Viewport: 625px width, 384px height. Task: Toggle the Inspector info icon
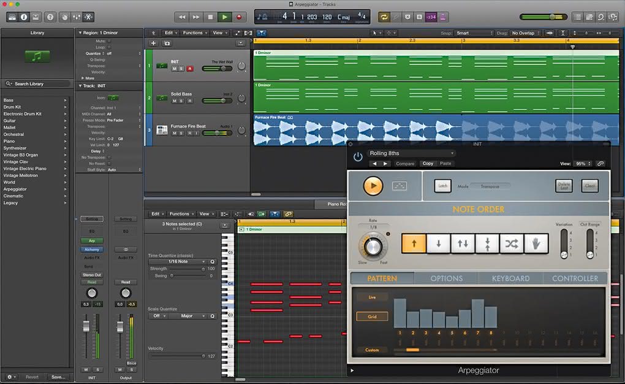tap(24, 17)
